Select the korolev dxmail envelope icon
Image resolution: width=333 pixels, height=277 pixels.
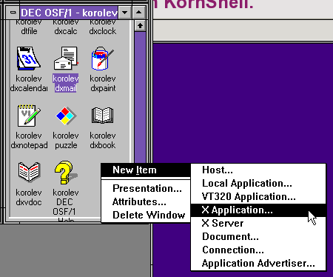(x=66, y=59)
